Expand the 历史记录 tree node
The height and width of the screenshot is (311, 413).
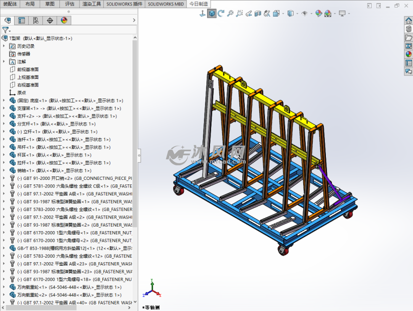click(x=4, y=46)
